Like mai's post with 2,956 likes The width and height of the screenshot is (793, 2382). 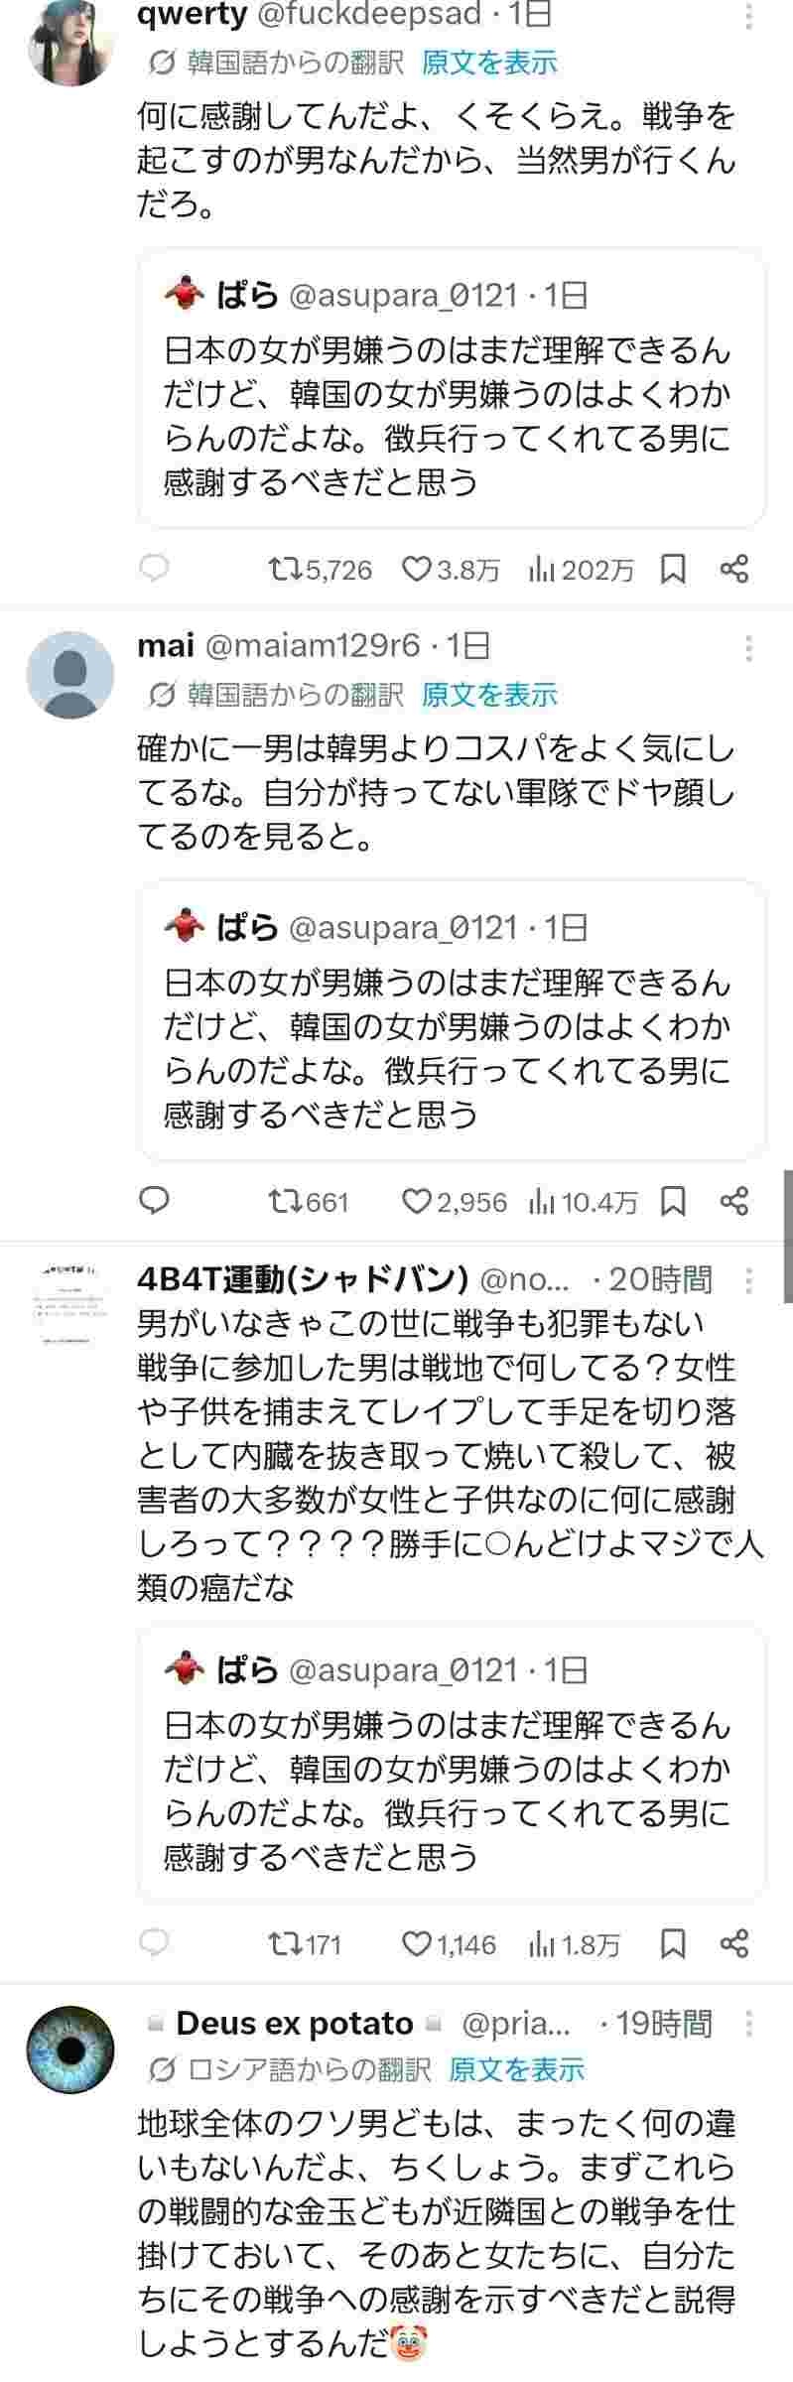(x=455, y=1202)
